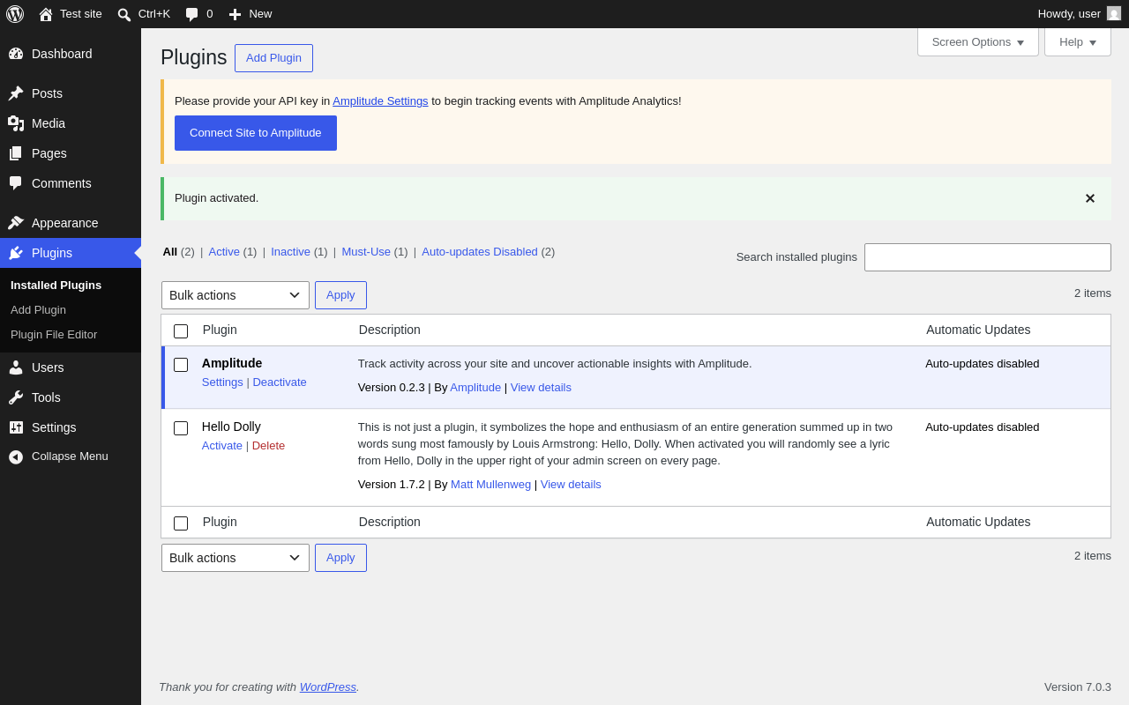
Task: Open Amplitude author link
Action: tap(475, 388)
